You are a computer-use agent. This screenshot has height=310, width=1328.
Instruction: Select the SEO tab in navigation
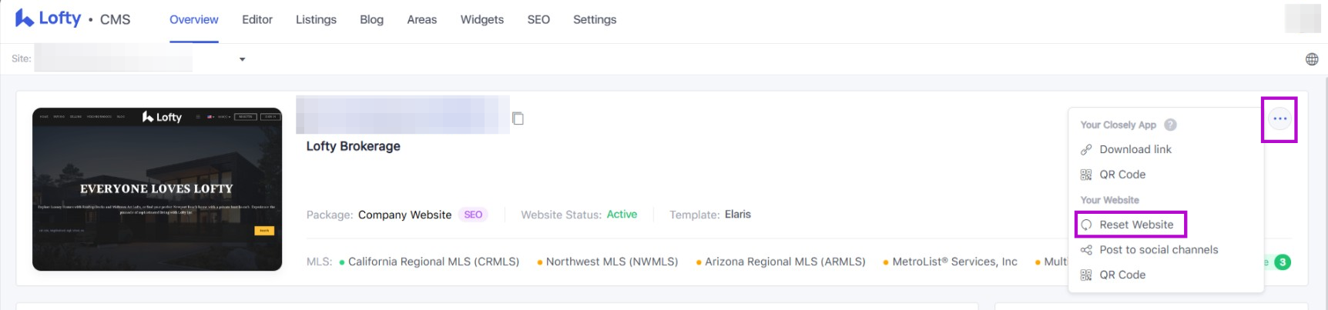pyautogui.click(x=538, y=20)
